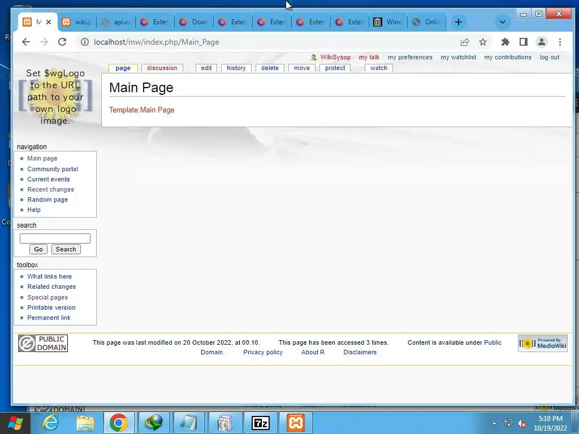Select the watch tab
579x434 pixels.
coord(379,68)
